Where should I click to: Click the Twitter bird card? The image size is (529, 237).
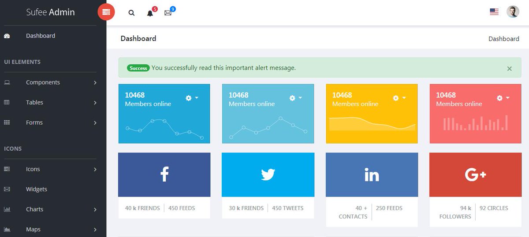coord(268,174)
